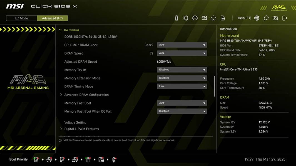Select network plug icon in Boot Priority
Image resolution: width=296 pixels, height=166 pixels.
click(114, 160)
